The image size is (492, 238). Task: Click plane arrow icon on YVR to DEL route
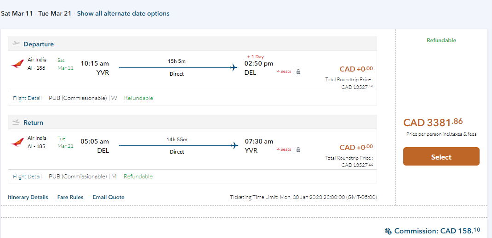[234, 68]
